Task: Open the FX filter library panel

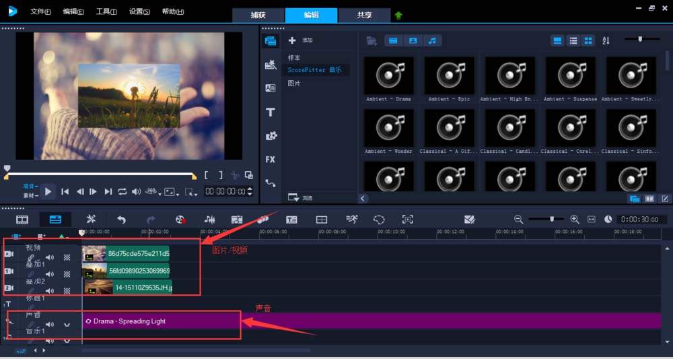Action: pos(271,160)
